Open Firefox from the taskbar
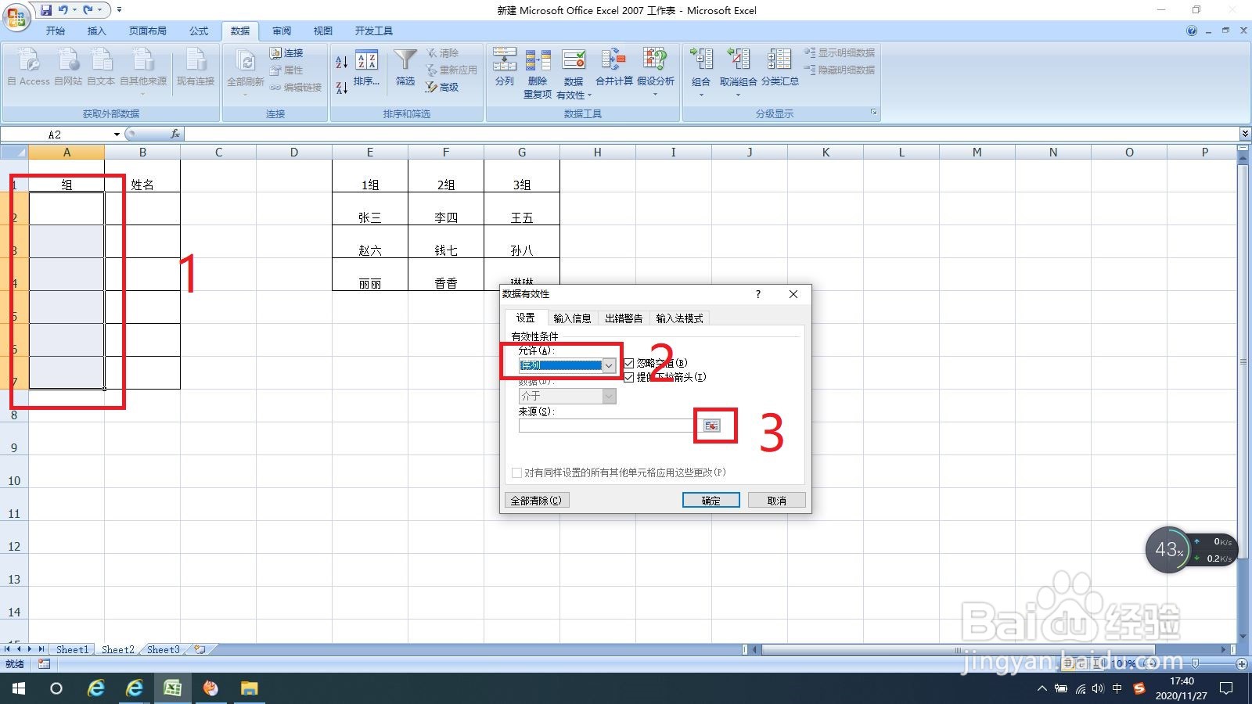Viewport: 1252px width, 704px height. (210, 688)
